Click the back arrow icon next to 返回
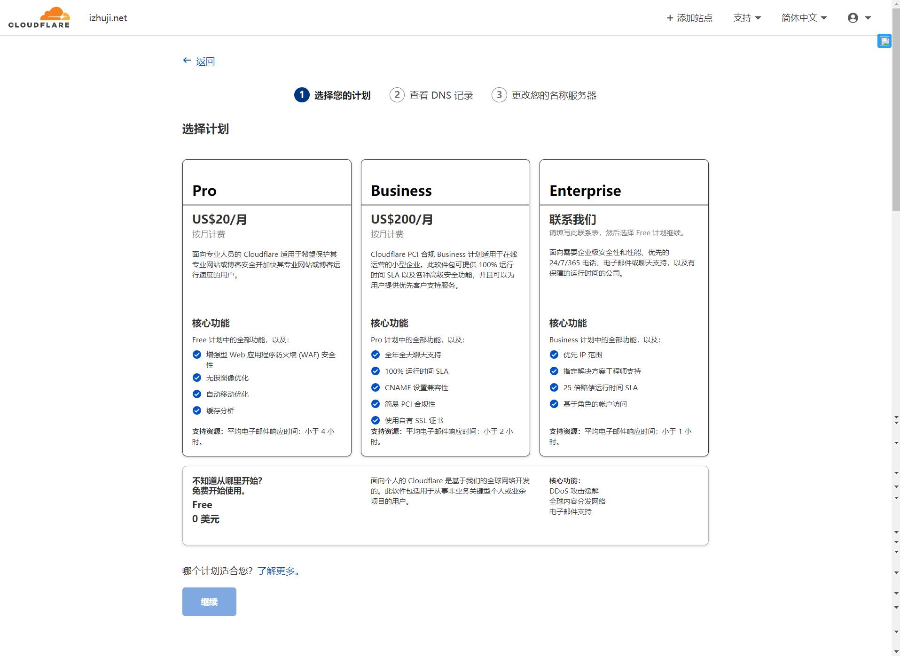Screen dimensions: 900x656 coord(187,61)
